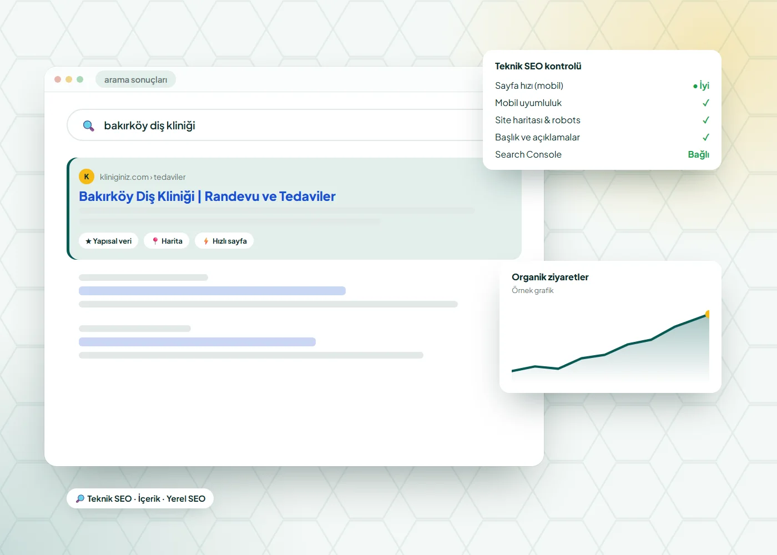Click the yellow endpoint on organic visits graph
777x555 pixels.
point(708,314)
